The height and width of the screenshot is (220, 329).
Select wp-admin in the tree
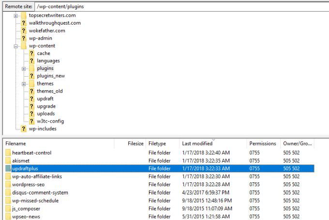41,38
